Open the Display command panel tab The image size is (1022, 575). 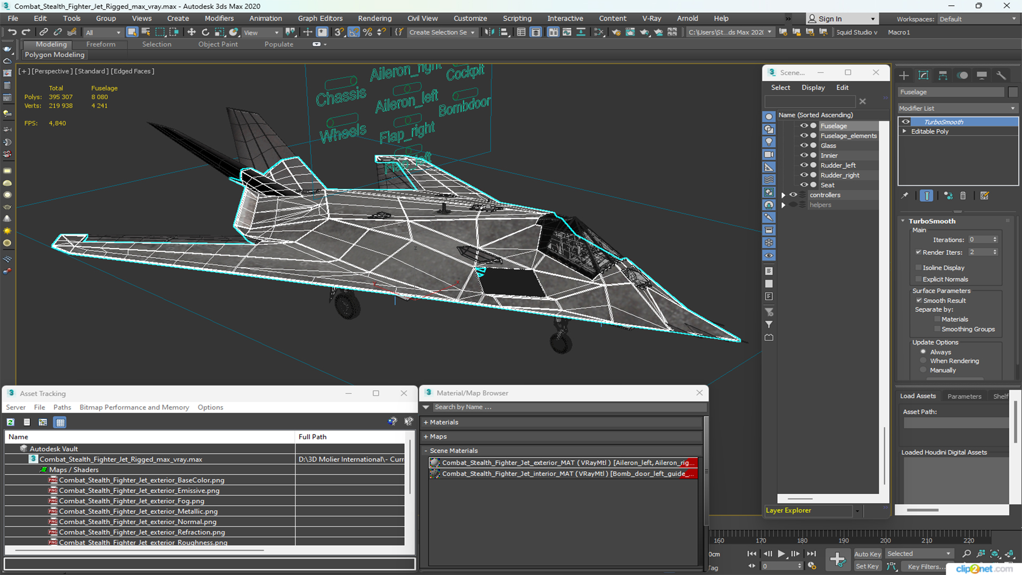982,76
